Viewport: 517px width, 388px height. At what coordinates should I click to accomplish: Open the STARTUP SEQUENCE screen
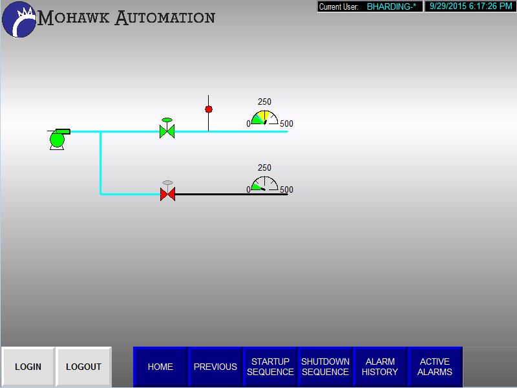270,367
